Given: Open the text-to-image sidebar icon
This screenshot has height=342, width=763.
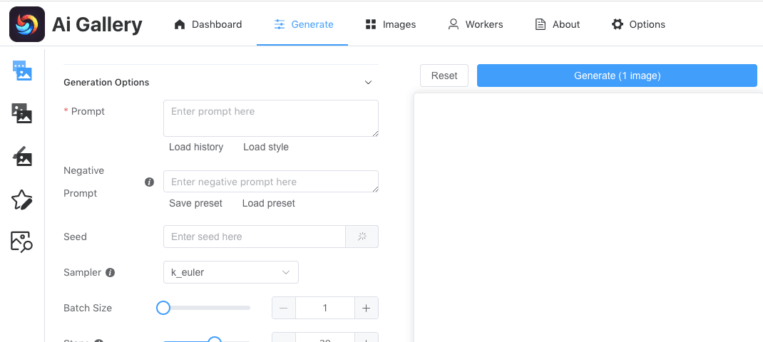Looking at the screenshot, I should (22, 70).
